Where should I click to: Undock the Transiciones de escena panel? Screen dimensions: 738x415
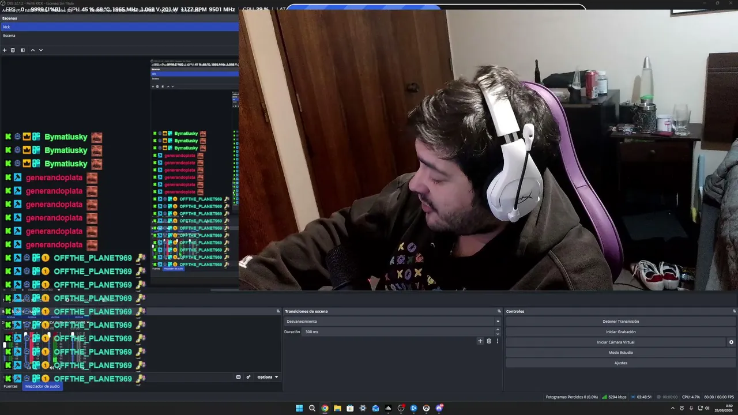coord(499,311)
